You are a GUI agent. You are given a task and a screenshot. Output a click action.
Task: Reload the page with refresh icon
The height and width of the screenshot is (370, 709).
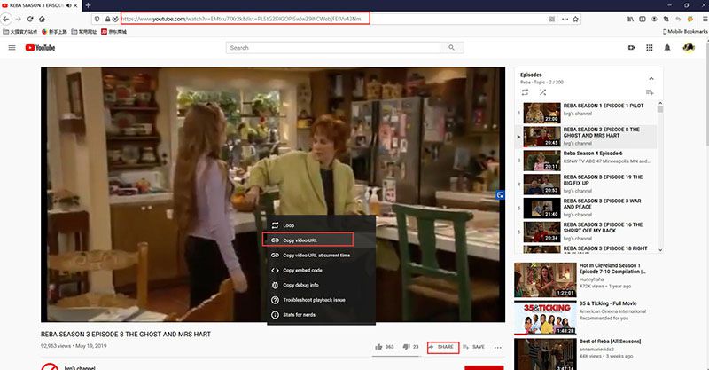(30, 19)
